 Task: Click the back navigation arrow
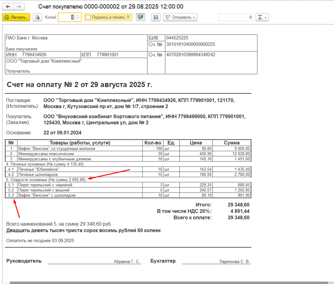pyautogui.click(x=8, y=7)
